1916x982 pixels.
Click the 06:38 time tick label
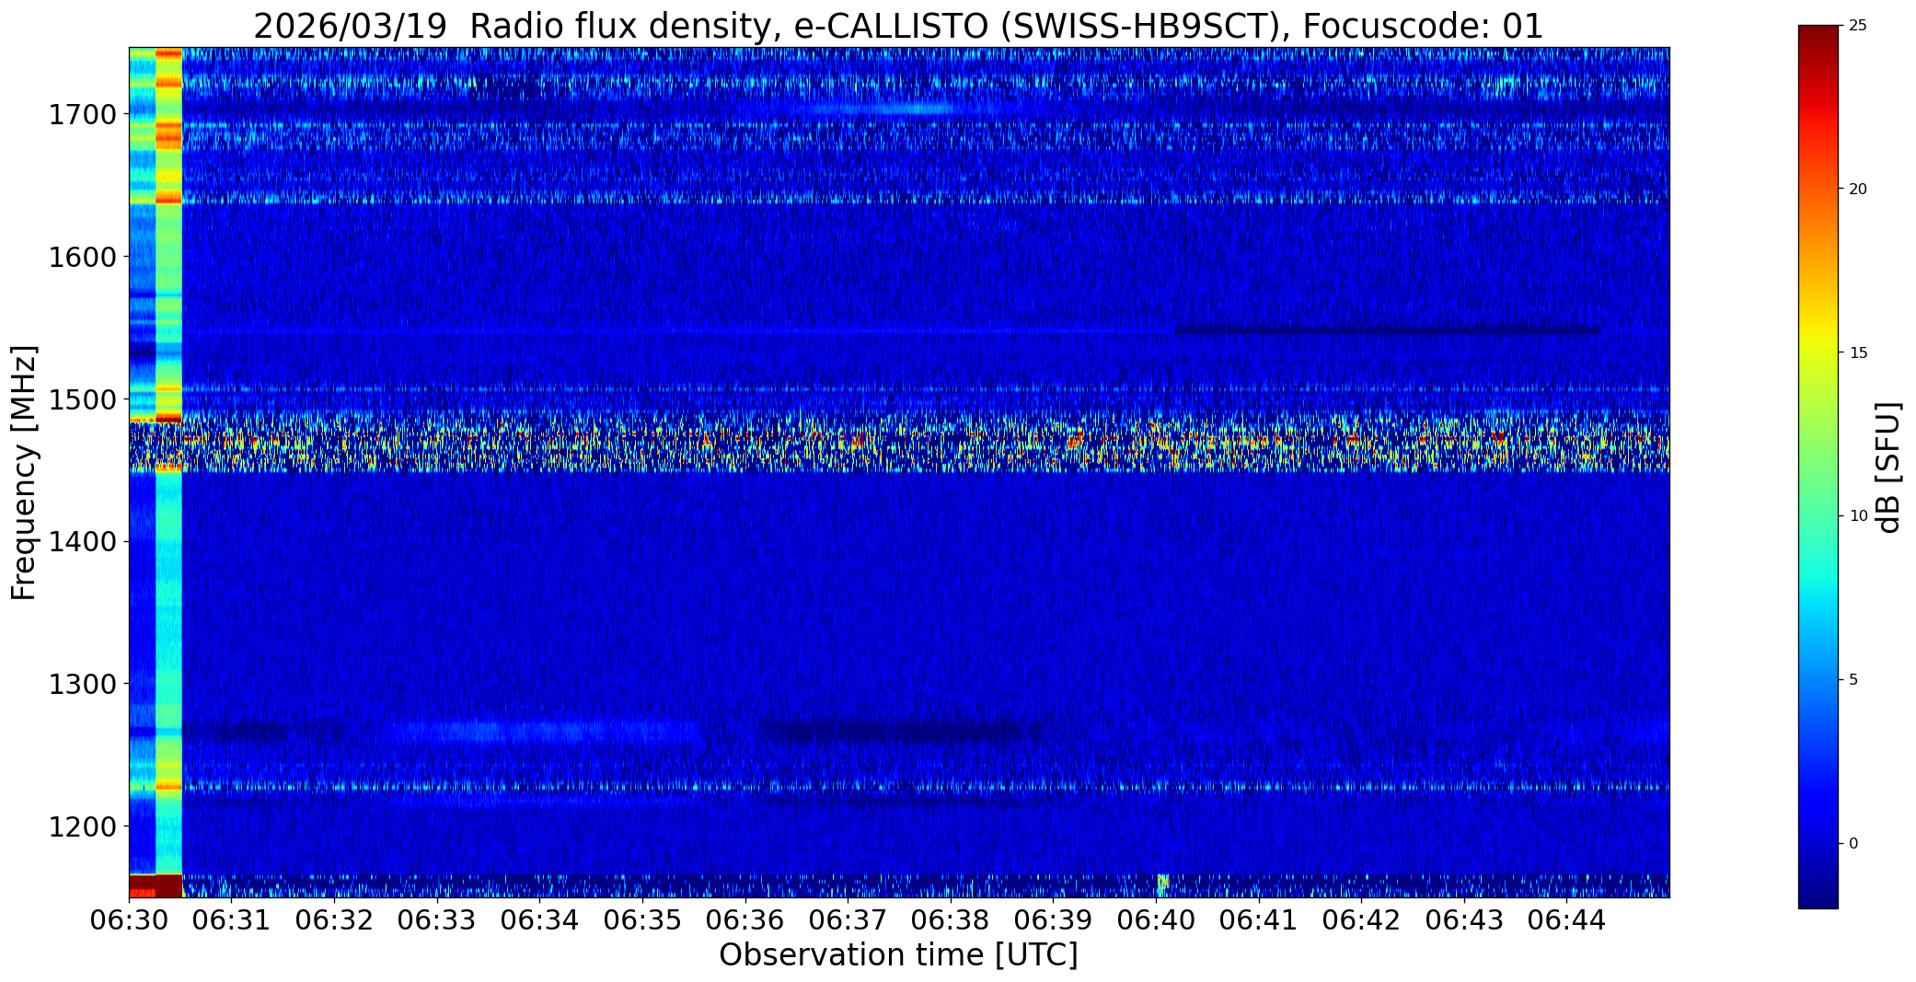coord(951,920)
